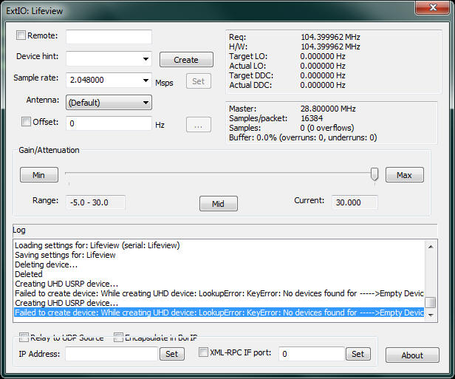Click the Master clock value 28.800000 MHz

coord(328,109)
